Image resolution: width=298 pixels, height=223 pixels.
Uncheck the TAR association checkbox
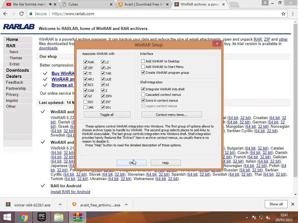[x=103, y=73]
